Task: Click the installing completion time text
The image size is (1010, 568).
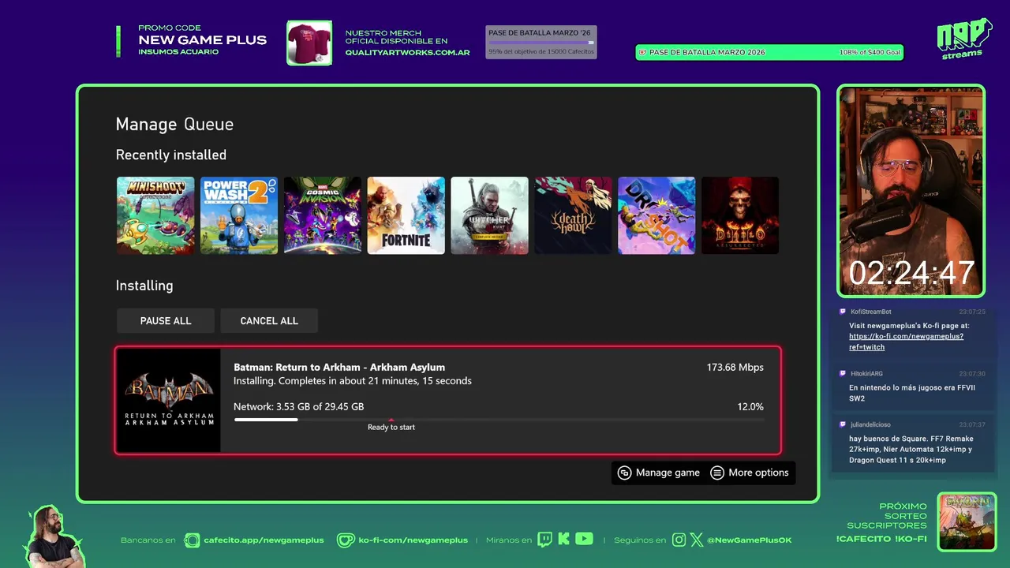Action: coord(353,381)
